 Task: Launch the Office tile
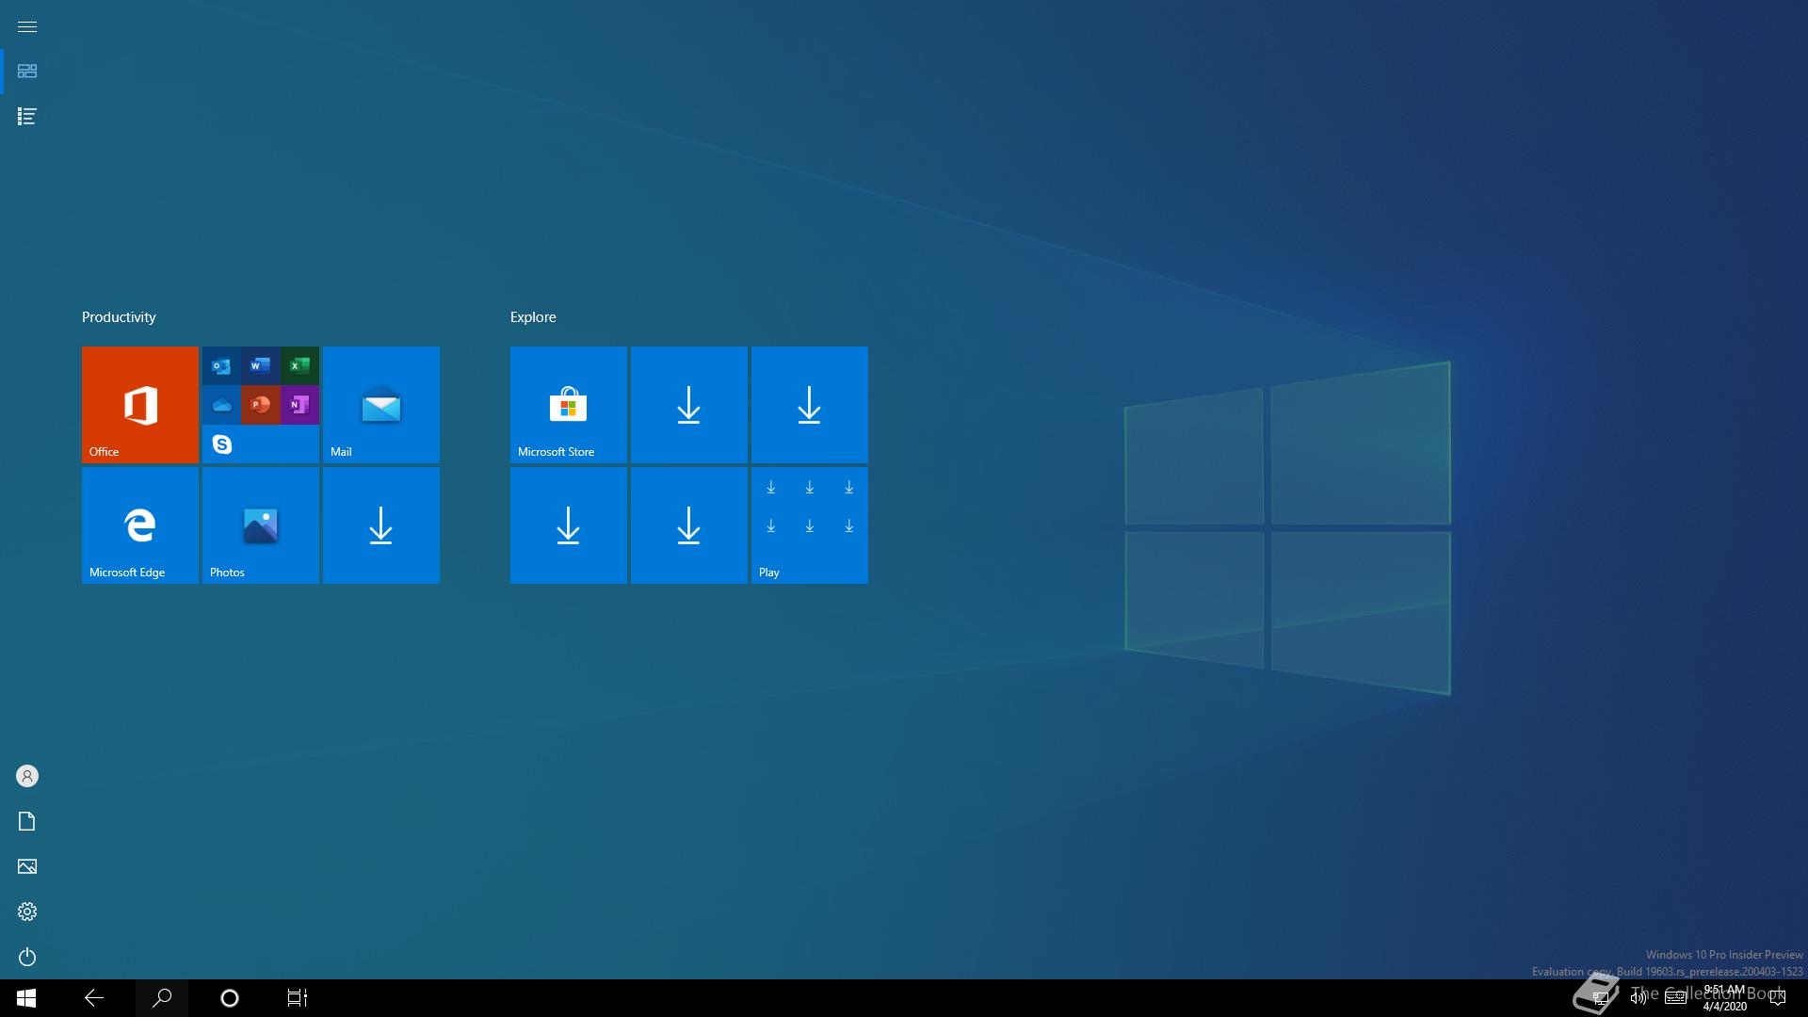pyautogui.click(x=140, y=405)
